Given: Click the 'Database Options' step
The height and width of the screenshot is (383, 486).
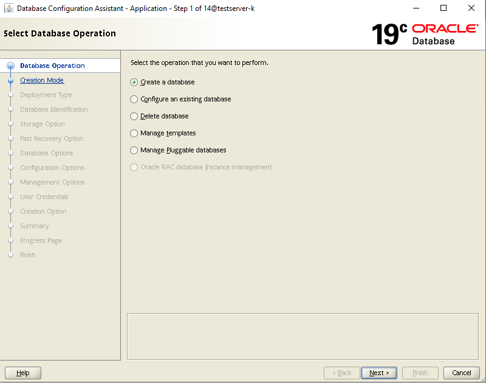Looking at the screenshot, I should tap(47, 153).
